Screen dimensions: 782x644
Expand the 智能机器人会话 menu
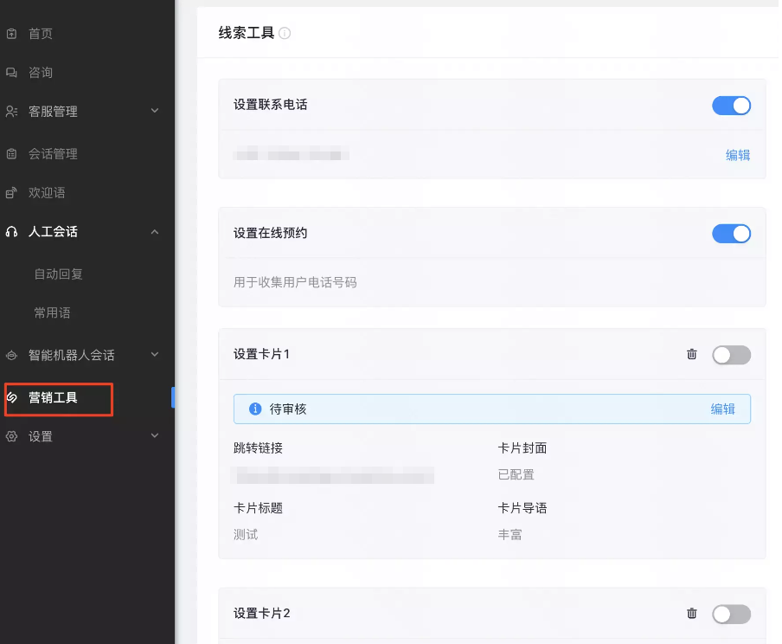click(155, 354)
